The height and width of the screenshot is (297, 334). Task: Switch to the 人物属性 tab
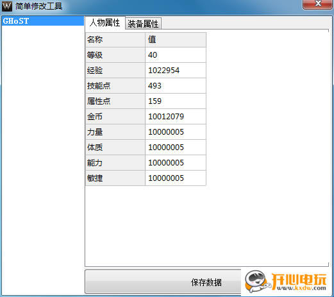tap(105, 22)
